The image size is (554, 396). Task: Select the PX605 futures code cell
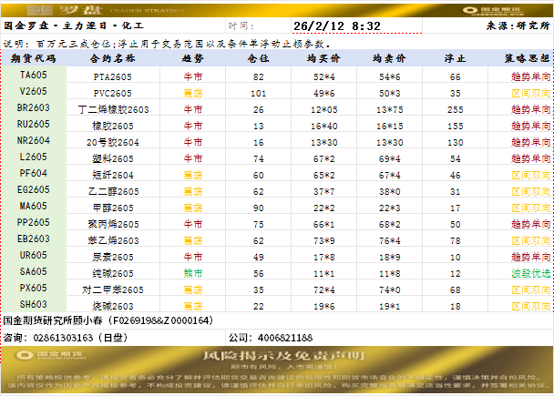(33, 288)
